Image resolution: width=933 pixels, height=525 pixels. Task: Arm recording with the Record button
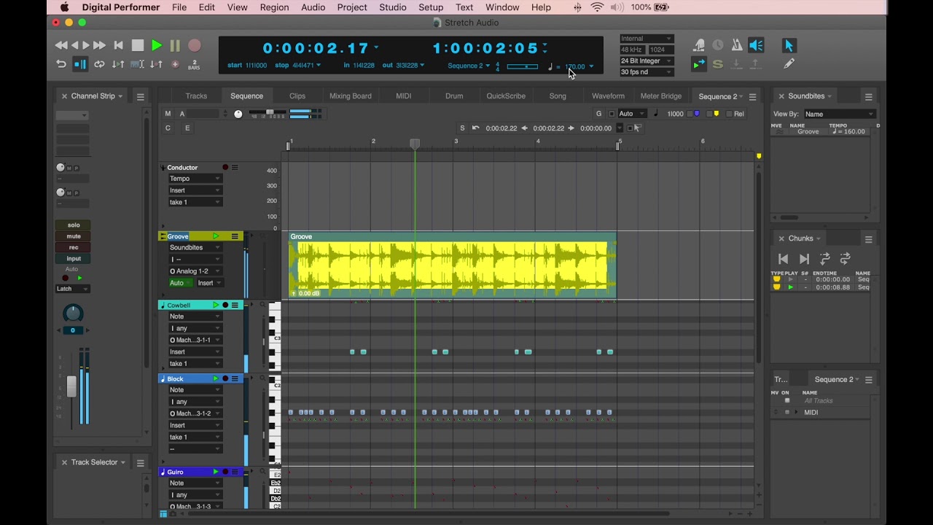194,45
